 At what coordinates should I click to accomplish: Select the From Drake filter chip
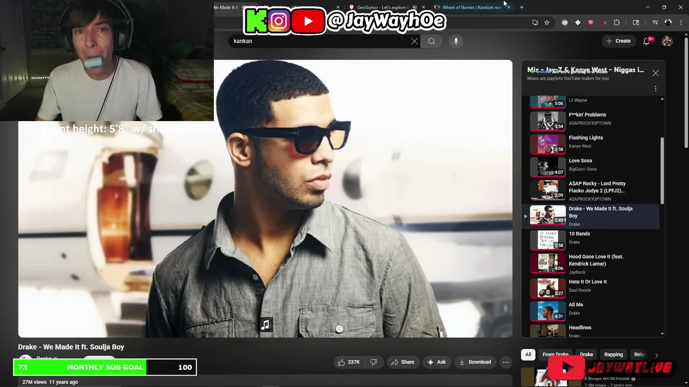coord(556,355)
